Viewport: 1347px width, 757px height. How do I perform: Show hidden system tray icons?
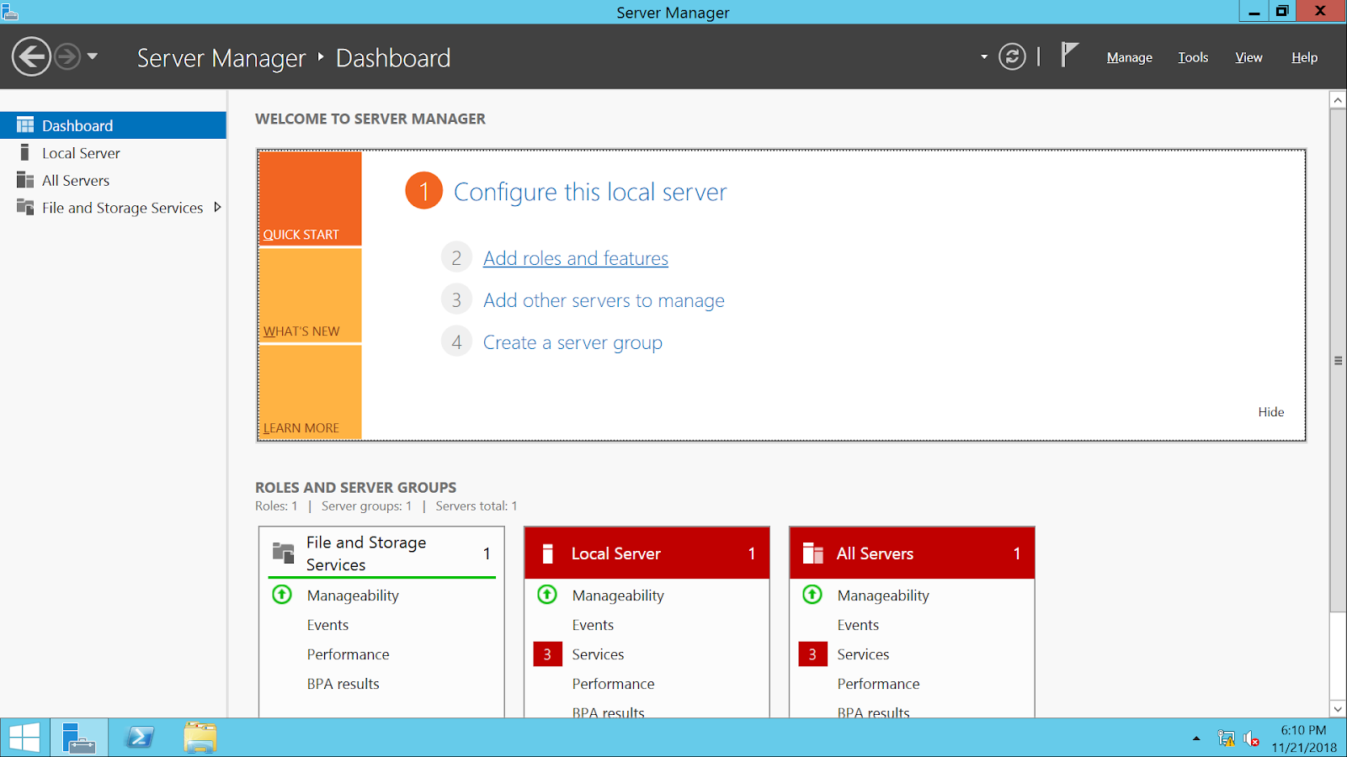coord(1196,738)
